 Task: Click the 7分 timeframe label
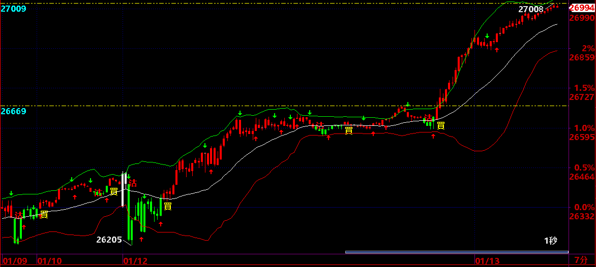click(x=581, y=260)
